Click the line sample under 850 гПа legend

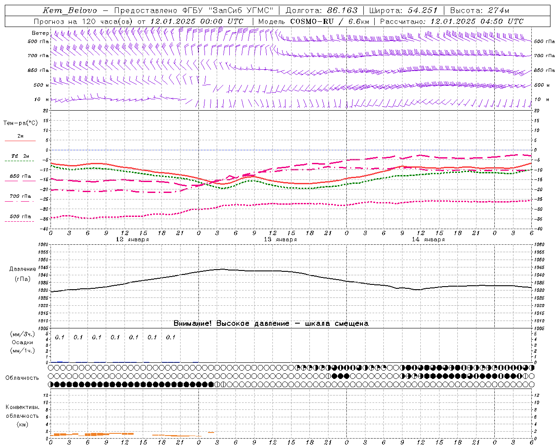[20, 181]
